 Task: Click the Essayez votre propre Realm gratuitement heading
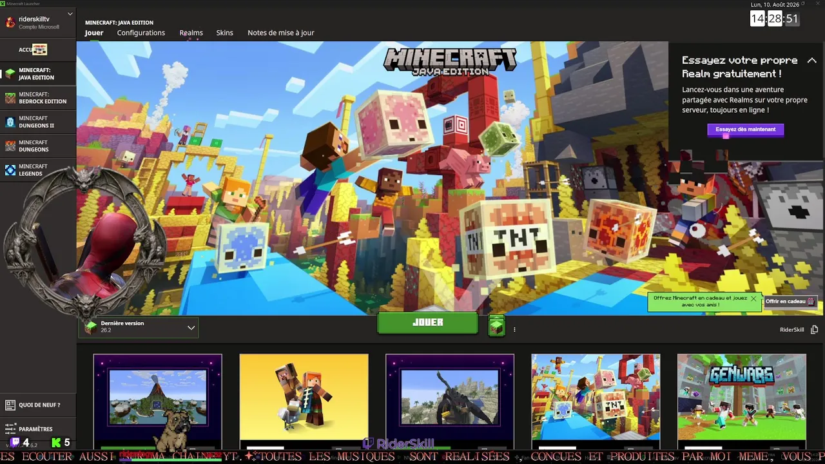(x=740, y=67)
